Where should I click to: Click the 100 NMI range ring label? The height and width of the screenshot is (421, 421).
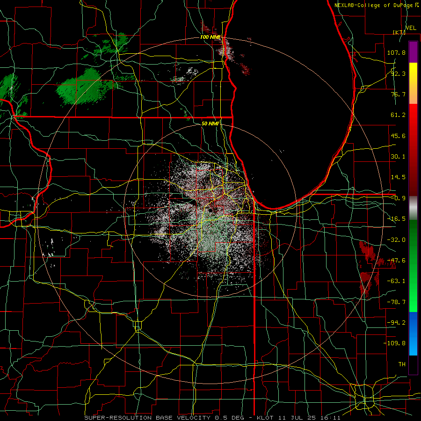(210, 37)
